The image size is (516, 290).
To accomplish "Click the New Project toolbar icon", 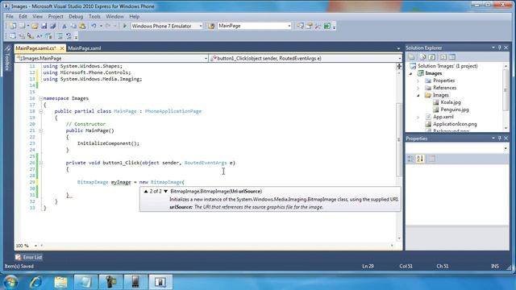I will [13, 26].
